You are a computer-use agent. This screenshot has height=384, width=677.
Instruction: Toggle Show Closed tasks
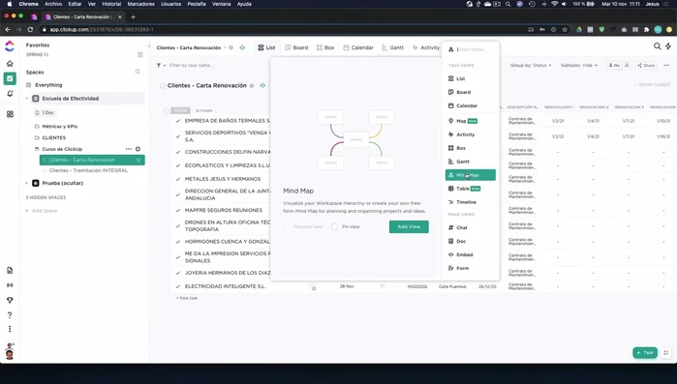[652, 85]
